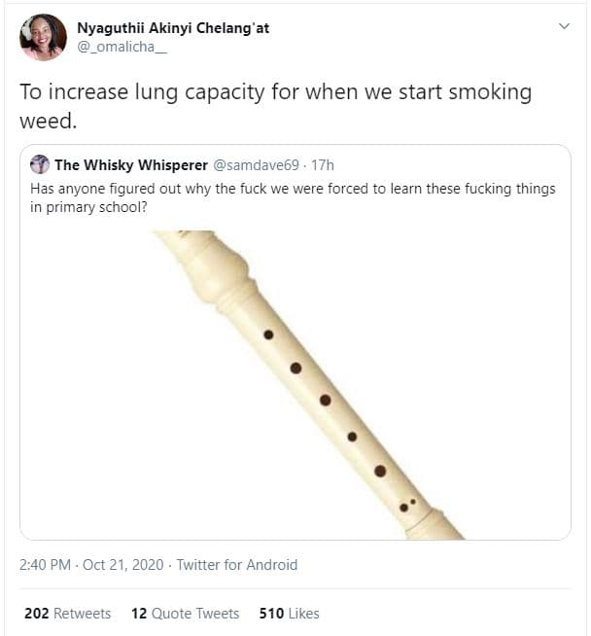The width and height of the screenshot is (591, 636).
Task: View the 12 Quote Tweets list
Action: (x=185, y=614)
